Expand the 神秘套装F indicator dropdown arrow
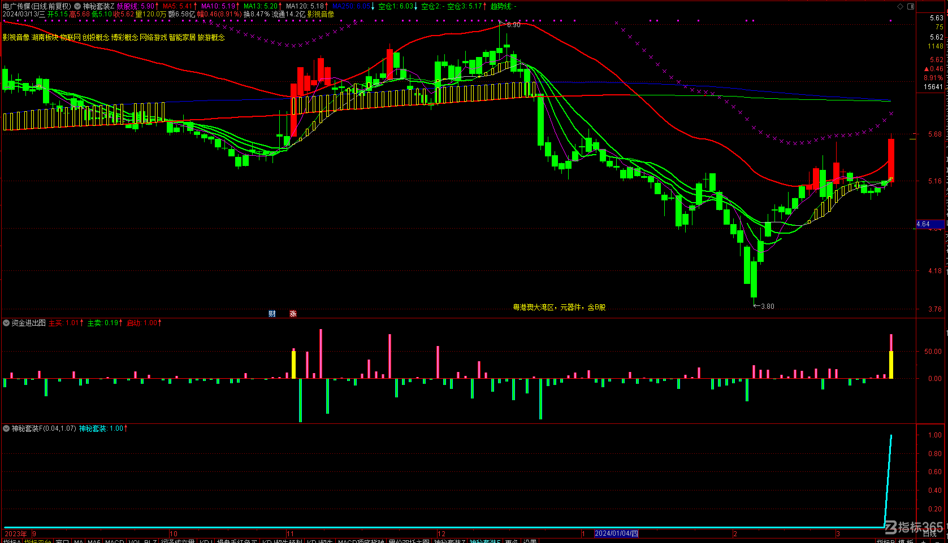948x543 pixels. click(6, 428)
